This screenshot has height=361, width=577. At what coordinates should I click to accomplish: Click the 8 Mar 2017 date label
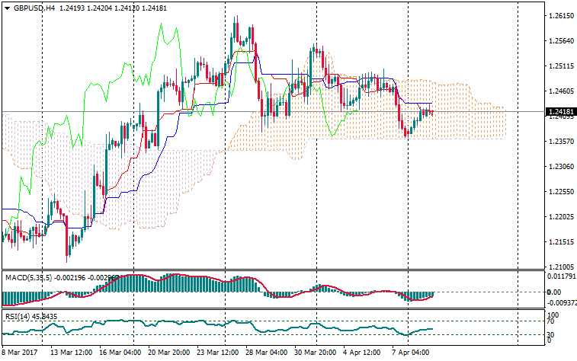(21, 353)
